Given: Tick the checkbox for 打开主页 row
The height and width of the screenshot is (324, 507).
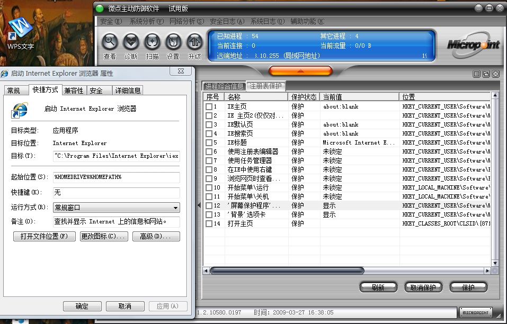Looking at the screenshot, I should click(x=209, y=223).
